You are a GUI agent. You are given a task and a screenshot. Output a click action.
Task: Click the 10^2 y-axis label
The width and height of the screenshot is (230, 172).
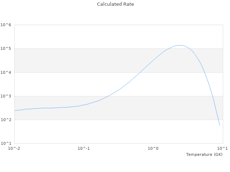tap(6, 120)
